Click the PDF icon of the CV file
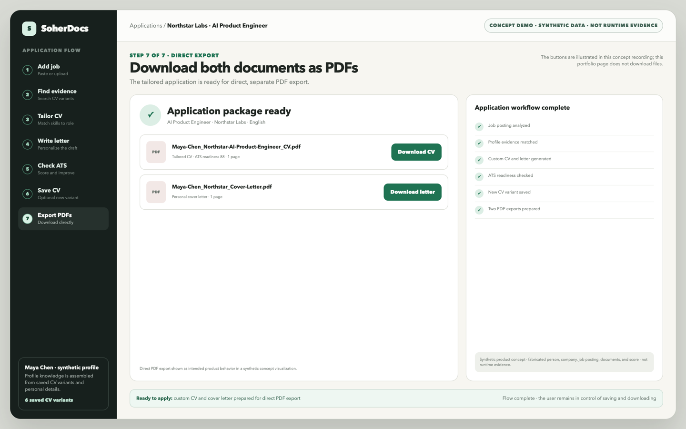The image size is (686, 429). [156, 152]
